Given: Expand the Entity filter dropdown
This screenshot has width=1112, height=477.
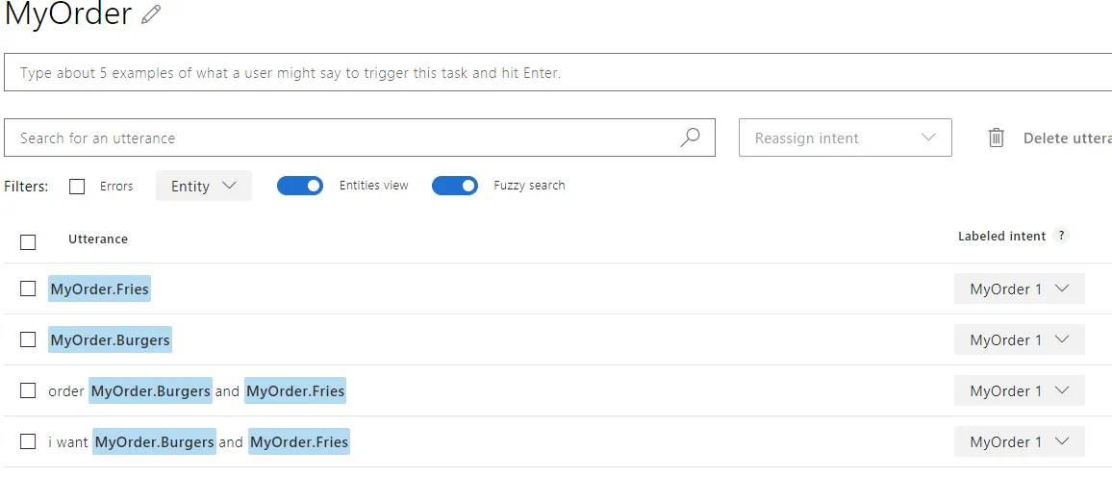Looking at the screenshot, I should [x=203, y=186].
